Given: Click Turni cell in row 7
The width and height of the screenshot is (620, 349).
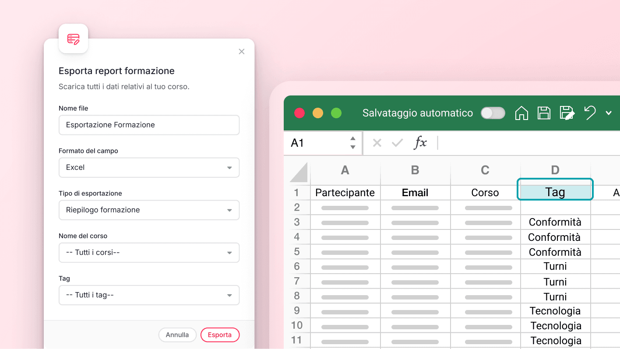Looking at the screenshot, I should tap(555, 282).
